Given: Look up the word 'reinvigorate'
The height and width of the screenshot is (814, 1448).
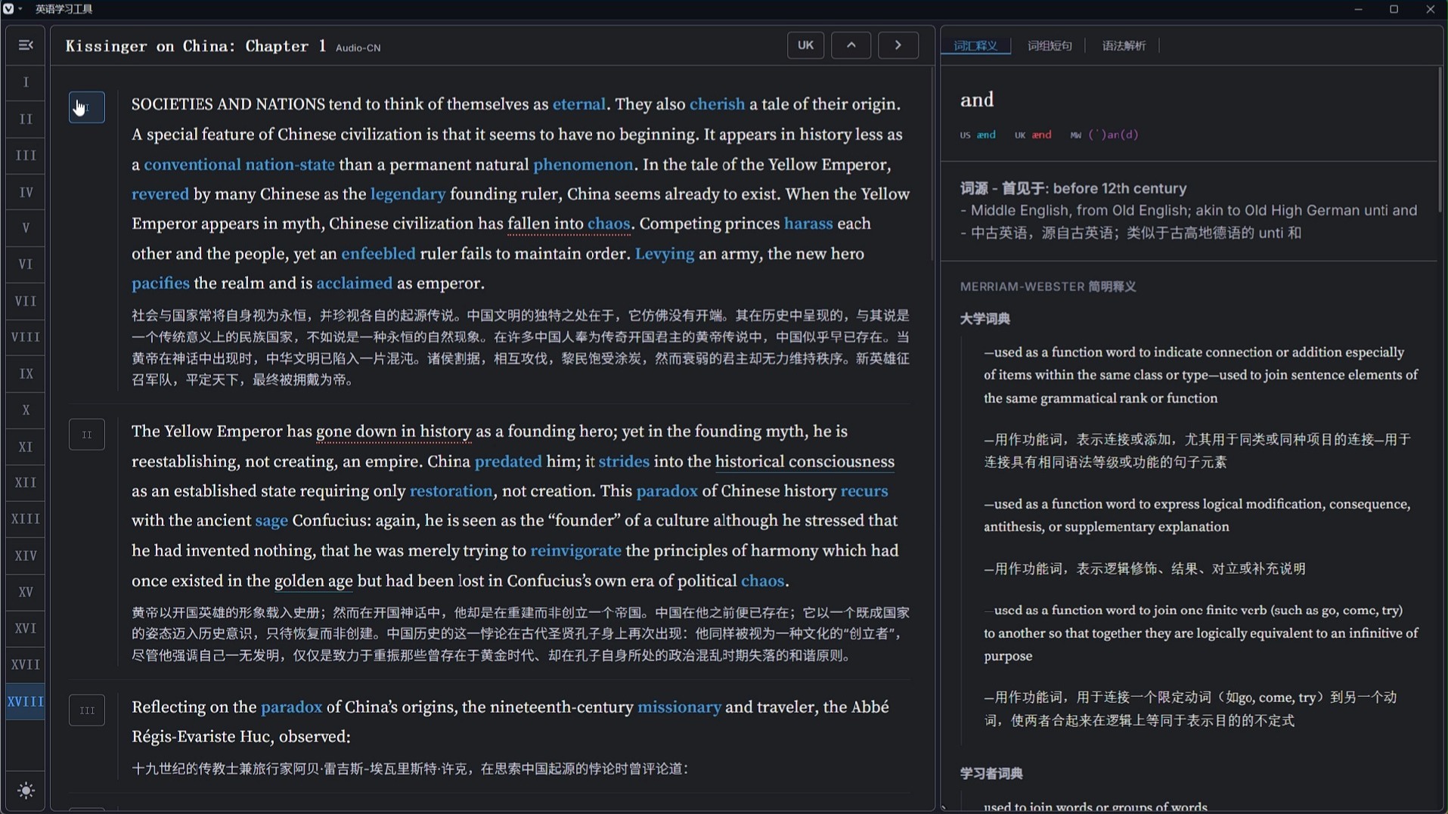Looking at the screenshot, I should coord(575,551).
